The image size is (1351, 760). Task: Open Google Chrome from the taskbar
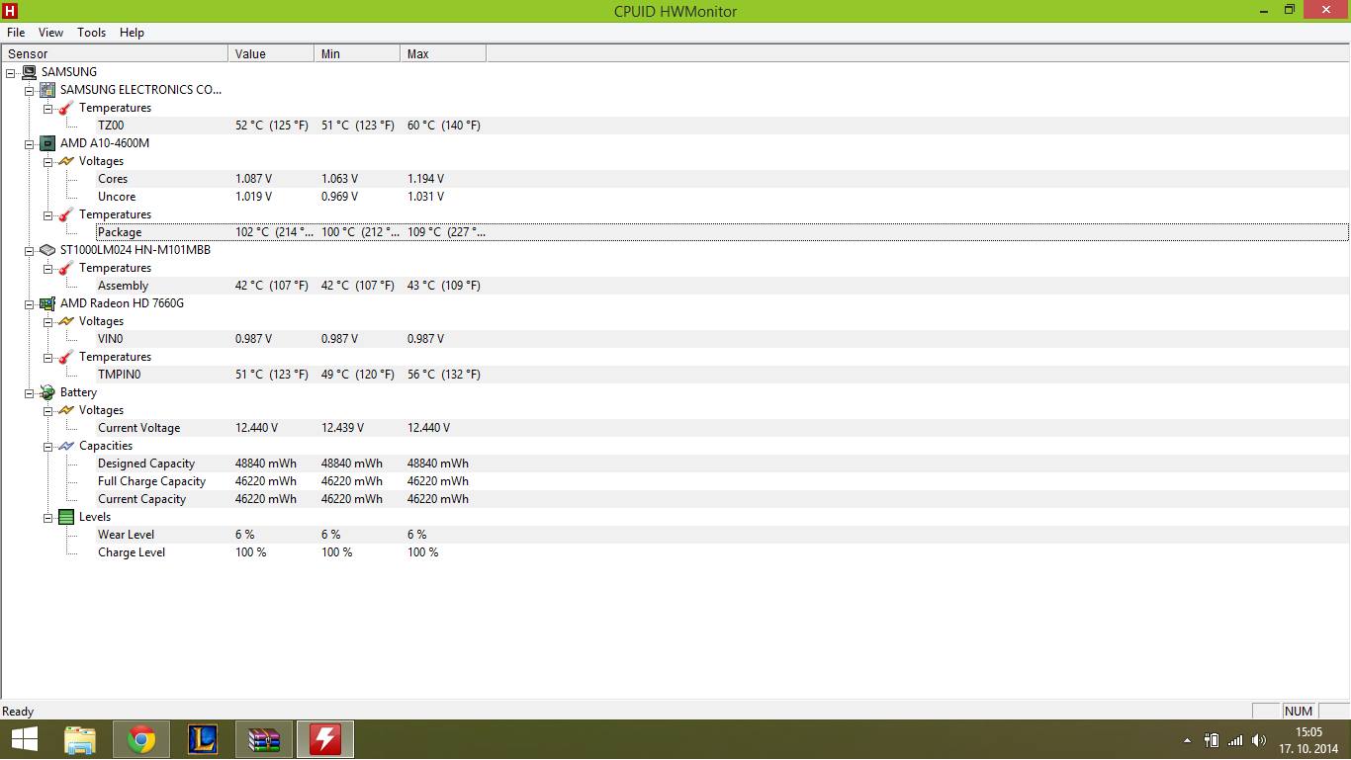click(141, 739)
